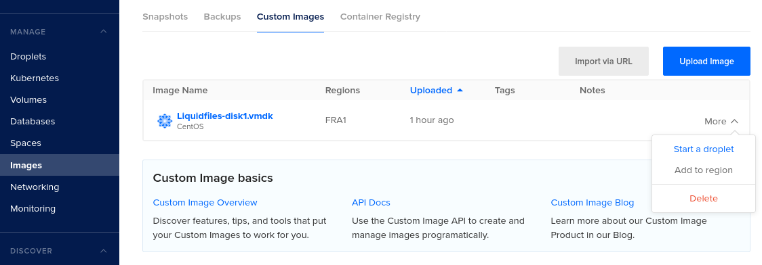This screenshot has width=762, height=265.
Task: Open Networking in the sidebar
Action: tap(35, 187)
